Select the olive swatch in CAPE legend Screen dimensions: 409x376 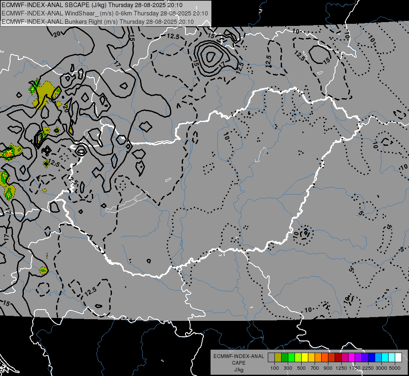tap(278, 357)
